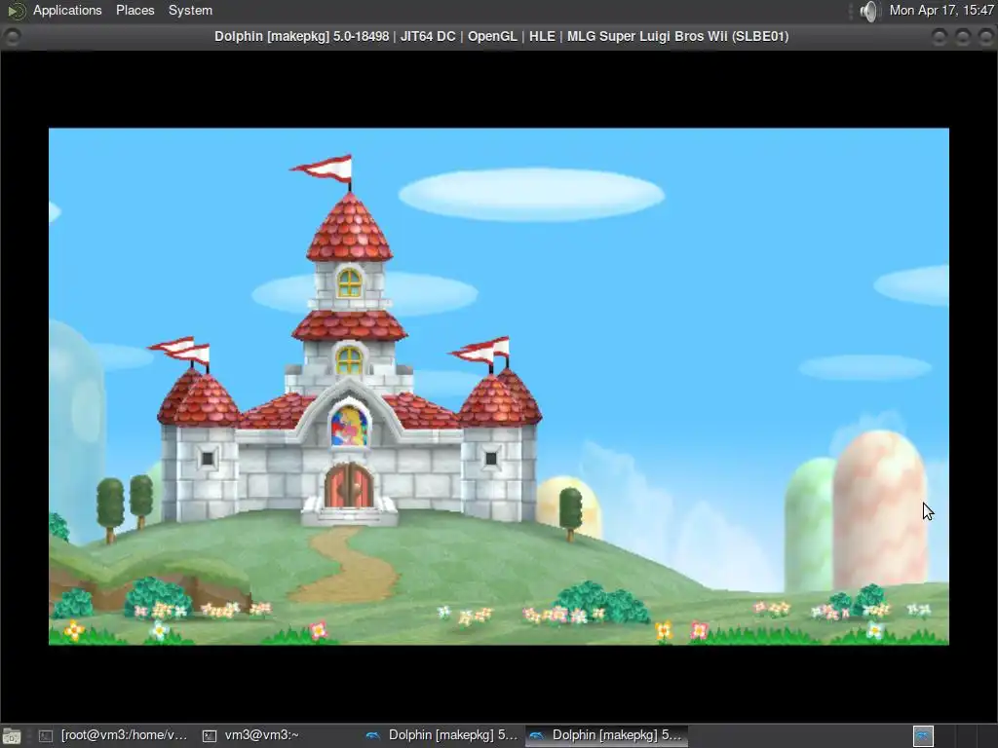This screenshot has width=998, height=748.
Task: Open the Dolphin window menu button in title bar
Action: (12, 36)
